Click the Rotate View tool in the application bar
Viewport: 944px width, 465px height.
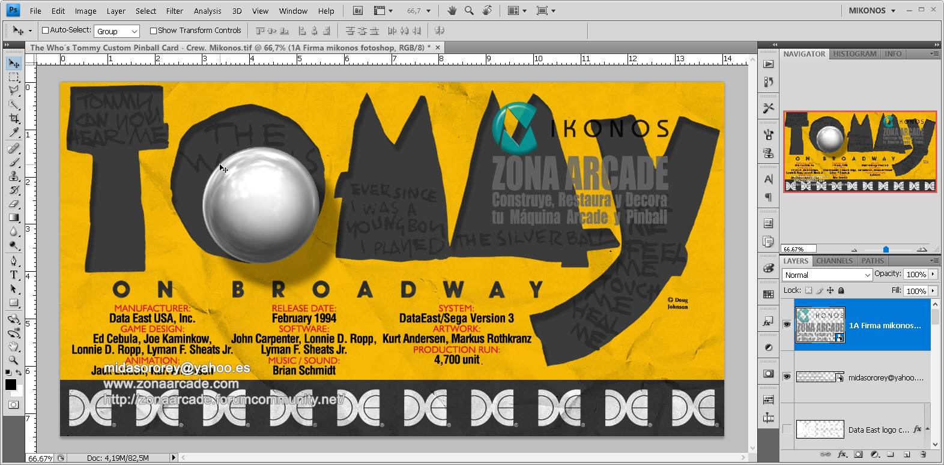point(487,10)
